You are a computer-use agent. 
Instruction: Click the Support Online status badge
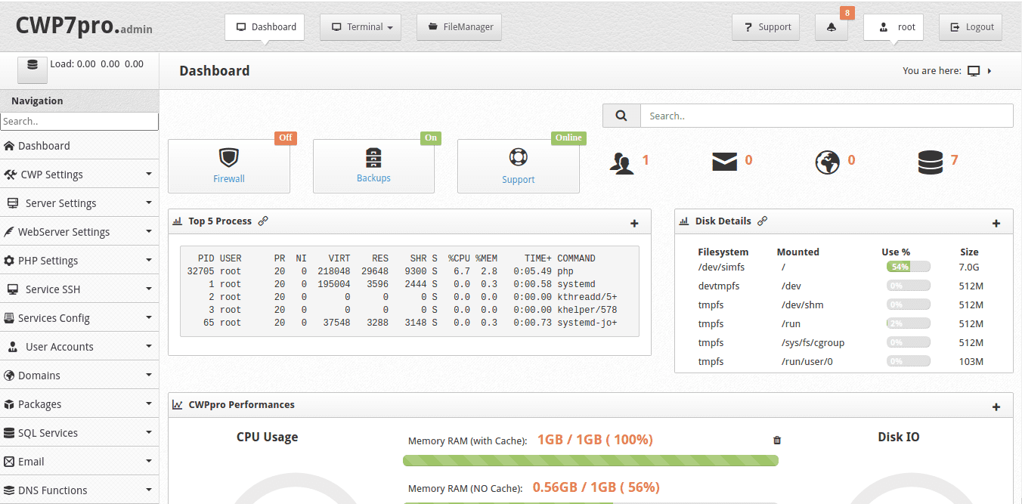click(x=568, y=138)
